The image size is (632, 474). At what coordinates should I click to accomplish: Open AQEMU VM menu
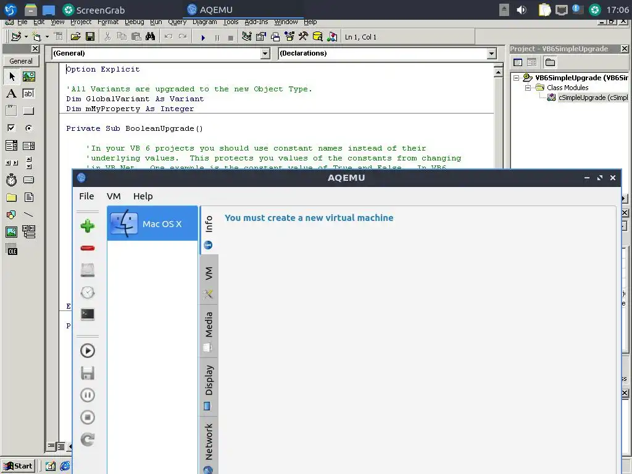(x=114, y=196)
